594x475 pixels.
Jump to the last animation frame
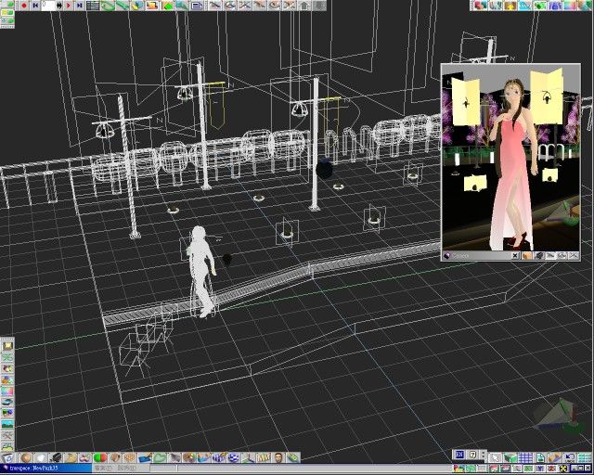click(80, 6)
